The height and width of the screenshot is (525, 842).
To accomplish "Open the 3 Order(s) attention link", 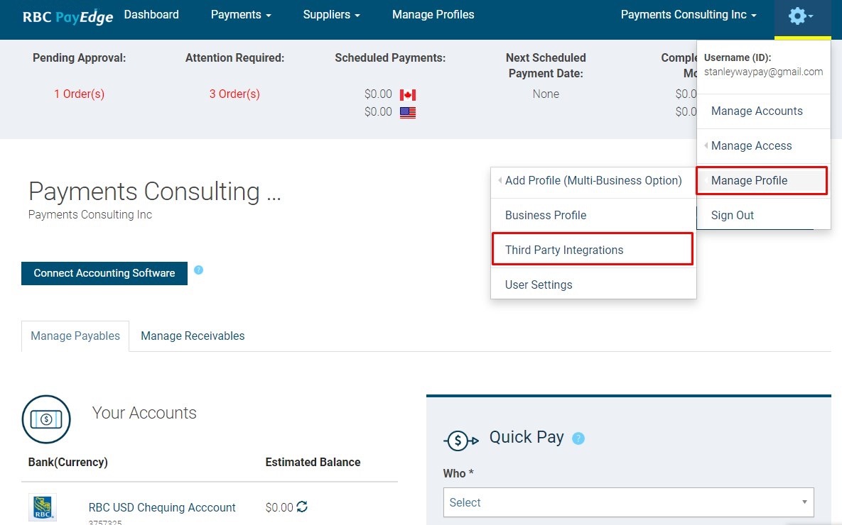I will (234, 94).
